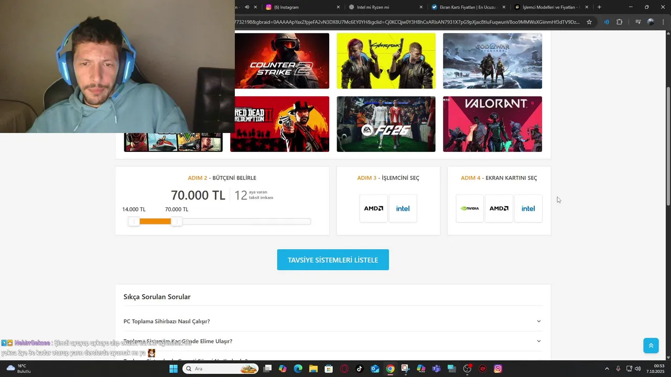Viewport: 671px width, 377px height.
Task: Open the Windows Start menu
Action: pyautogui.click(x=174, y=369)
